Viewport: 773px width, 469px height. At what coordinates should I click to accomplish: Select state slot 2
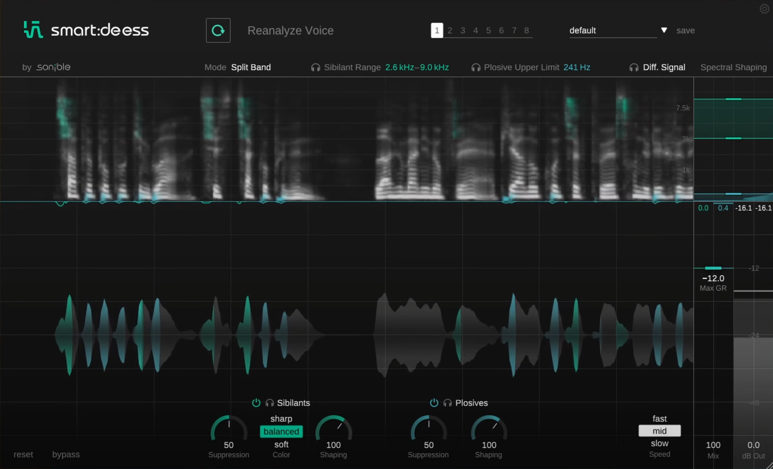click(450, 30)
